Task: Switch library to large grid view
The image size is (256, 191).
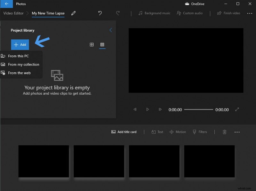Action: (x=92, y=45)
